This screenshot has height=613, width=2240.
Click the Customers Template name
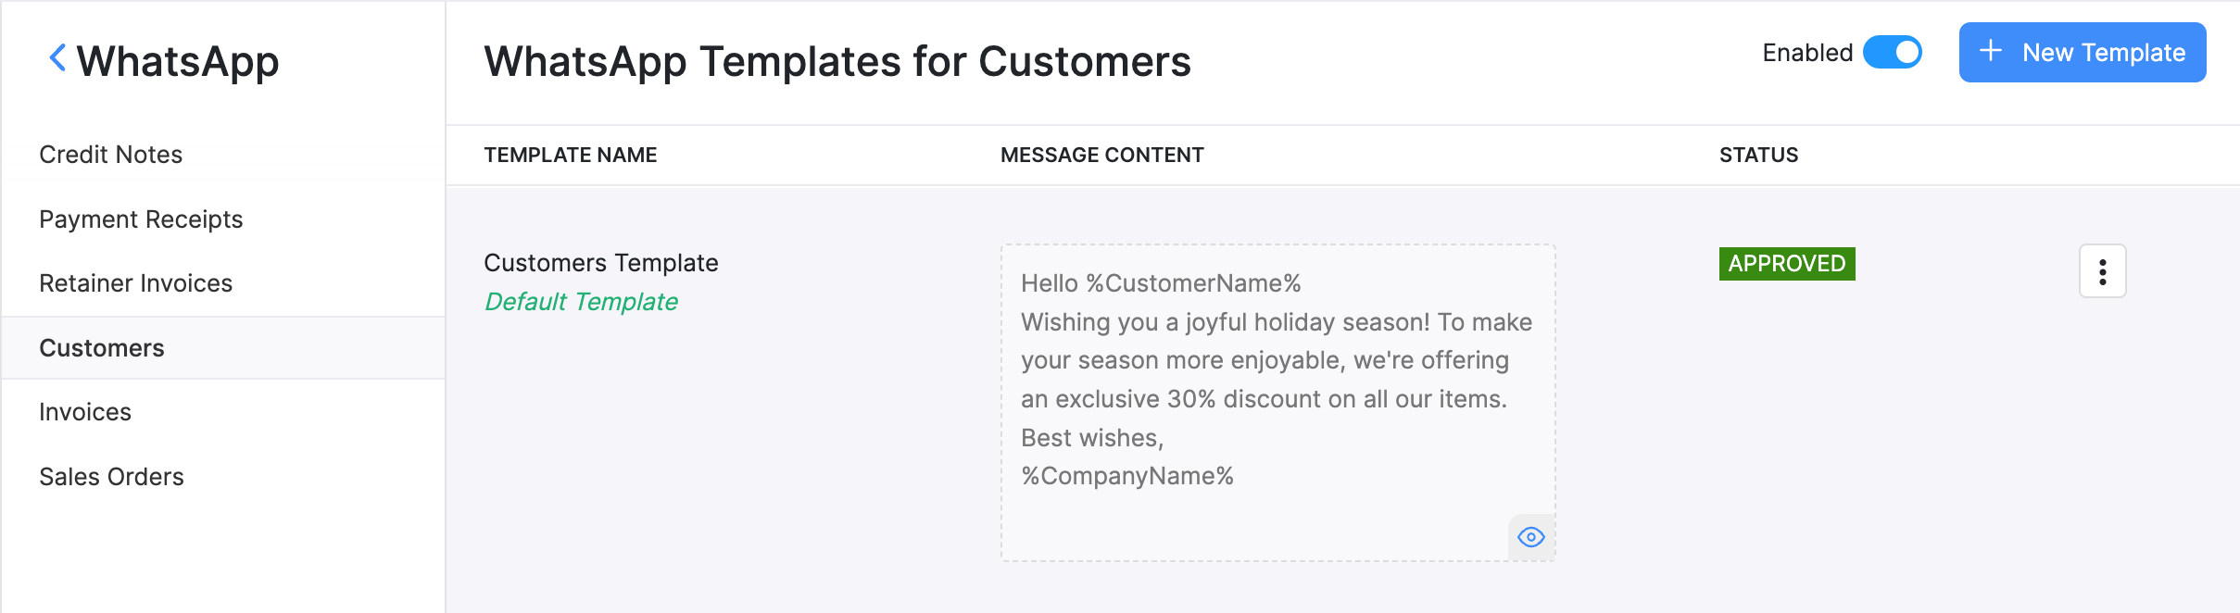[x=600, y=263]
